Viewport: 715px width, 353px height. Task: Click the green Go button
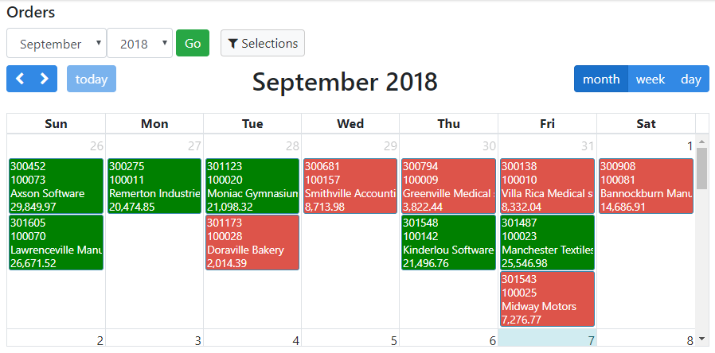coord(193,43)
